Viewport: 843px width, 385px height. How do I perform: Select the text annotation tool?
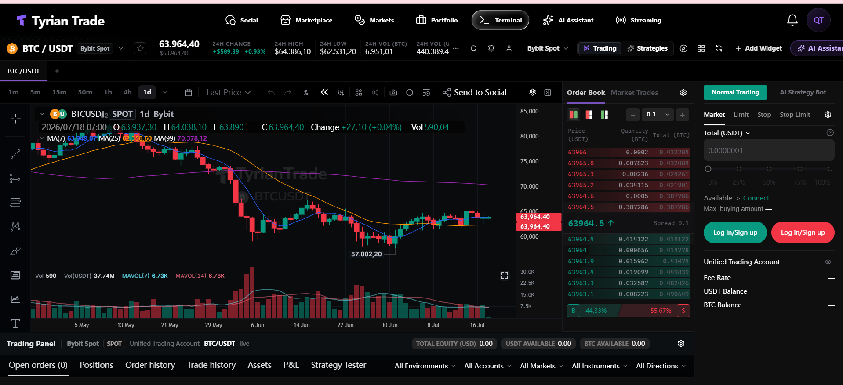pyautogui.click(x=15, y=323)
